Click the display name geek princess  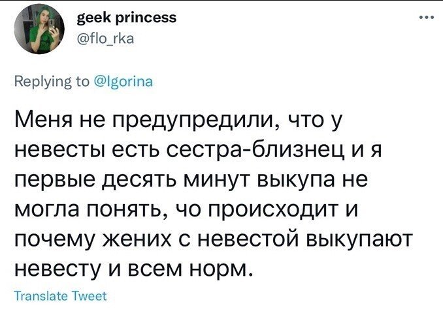[x=127, y=18]
